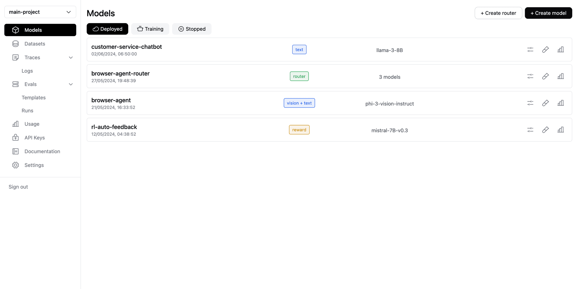578x289 pixels.
Task: Open settings sliders for browser-agent row
Action: click(530, 103)
